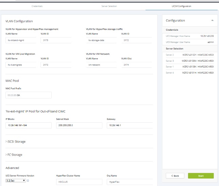Edit the Org Name HyperFlex field
Screen dimensions: 219x186
tap(130, 182)
